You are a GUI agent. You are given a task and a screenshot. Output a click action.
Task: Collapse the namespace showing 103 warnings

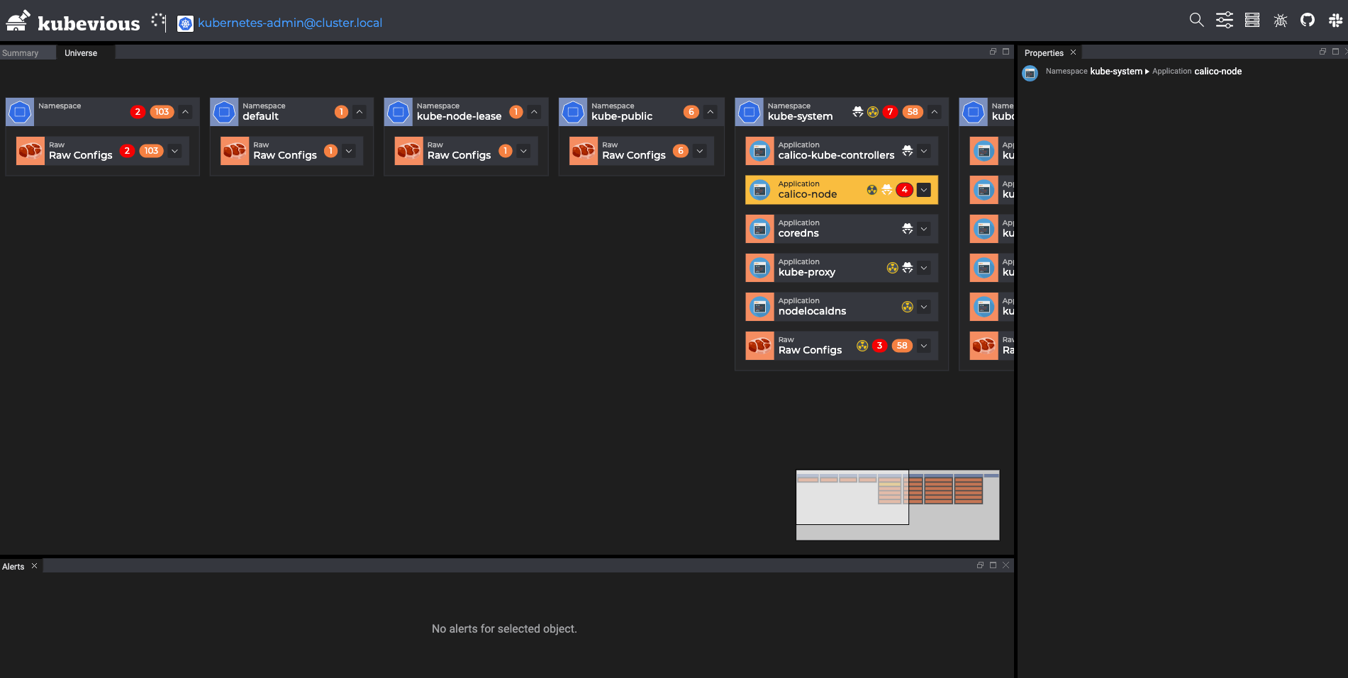click(185, 112)
